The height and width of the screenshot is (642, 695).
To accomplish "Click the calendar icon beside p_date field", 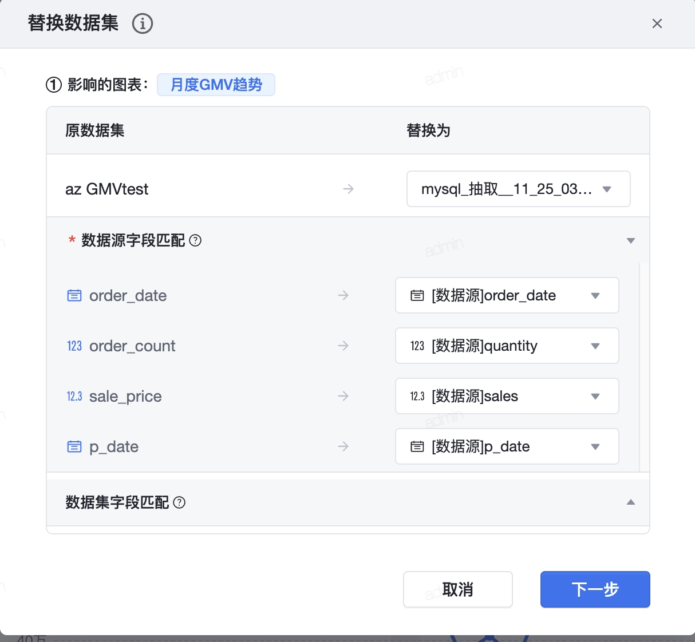I will point(74,447).
